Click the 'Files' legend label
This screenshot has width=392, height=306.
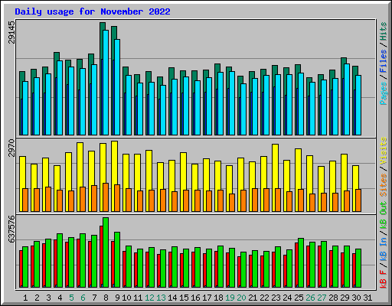[384, 61]
